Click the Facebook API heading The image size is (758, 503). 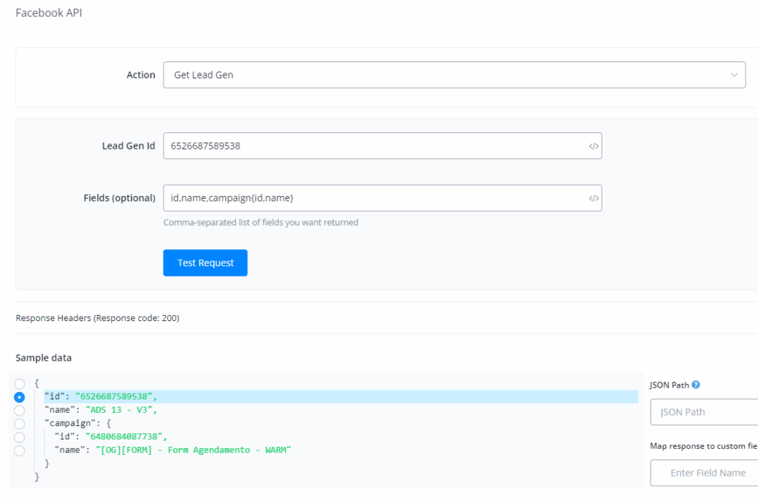(49, 13)
